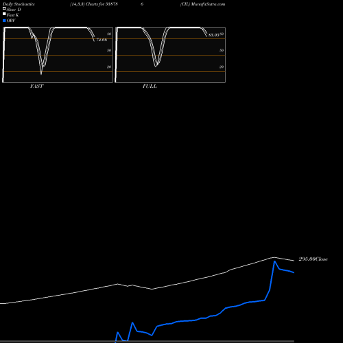Image resolution: width=343 pixels, height=343 pixels.
Task: Click the 50 level label on FAST chart
Action: pyautogui.click(x=109, y=50)
